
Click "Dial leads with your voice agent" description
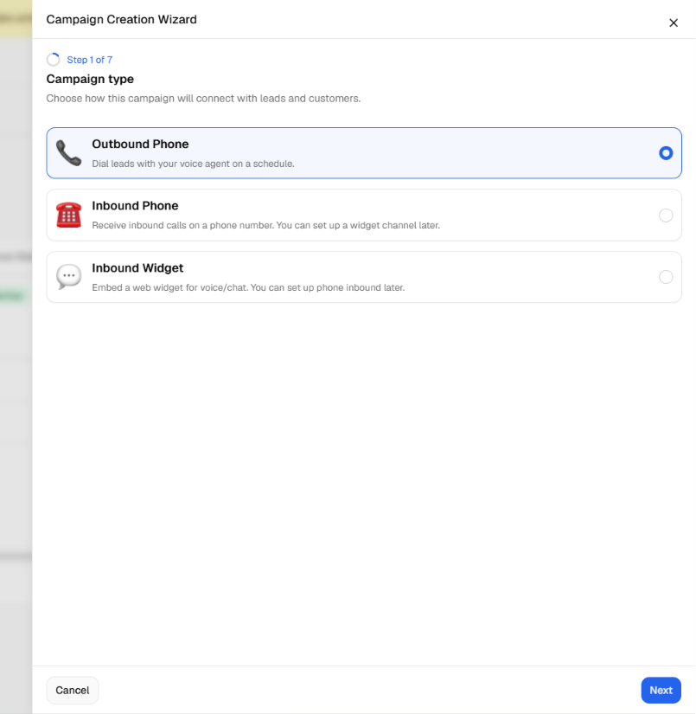[193, 164]
